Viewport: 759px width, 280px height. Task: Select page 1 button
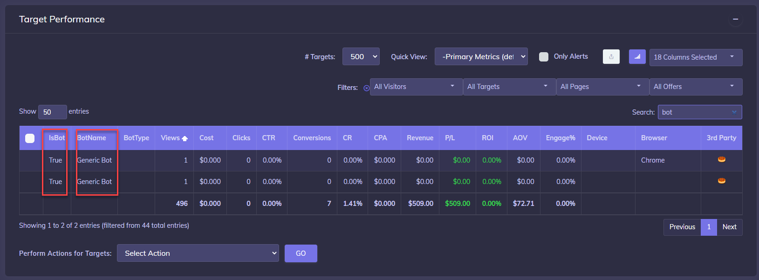[709, 227]
